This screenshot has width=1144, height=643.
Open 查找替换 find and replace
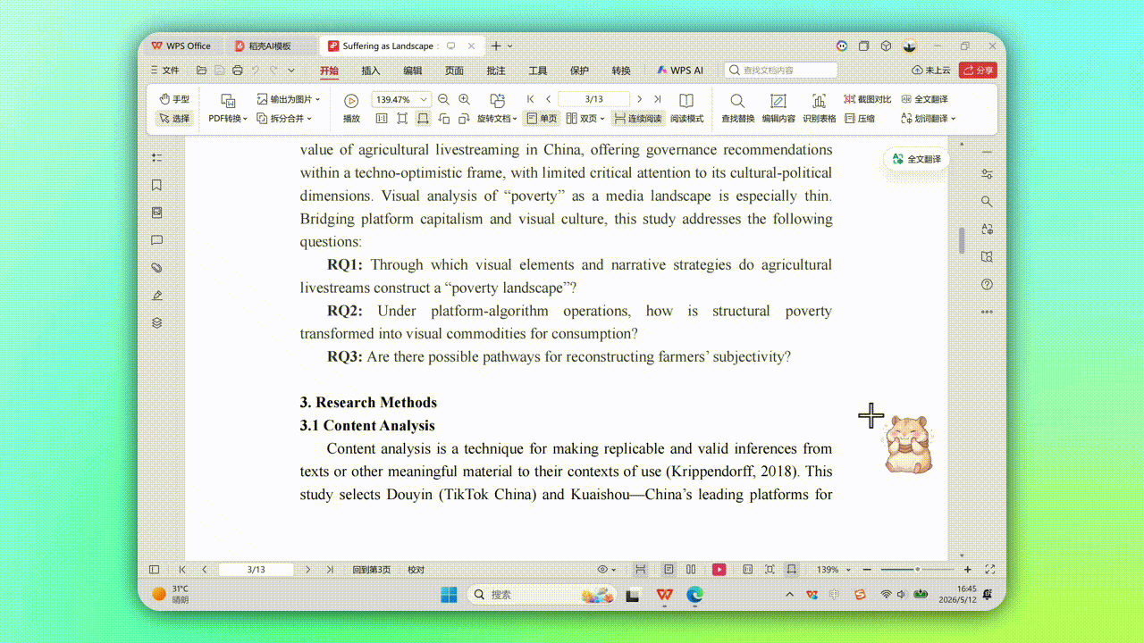pos(737,107)
